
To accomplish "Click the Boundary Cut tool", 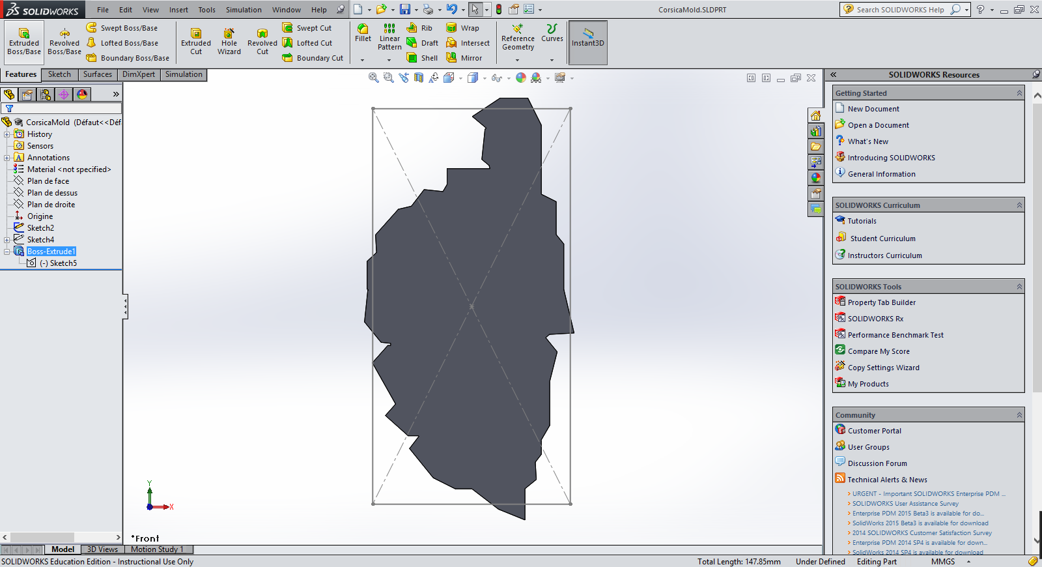I will click(313, 58).
